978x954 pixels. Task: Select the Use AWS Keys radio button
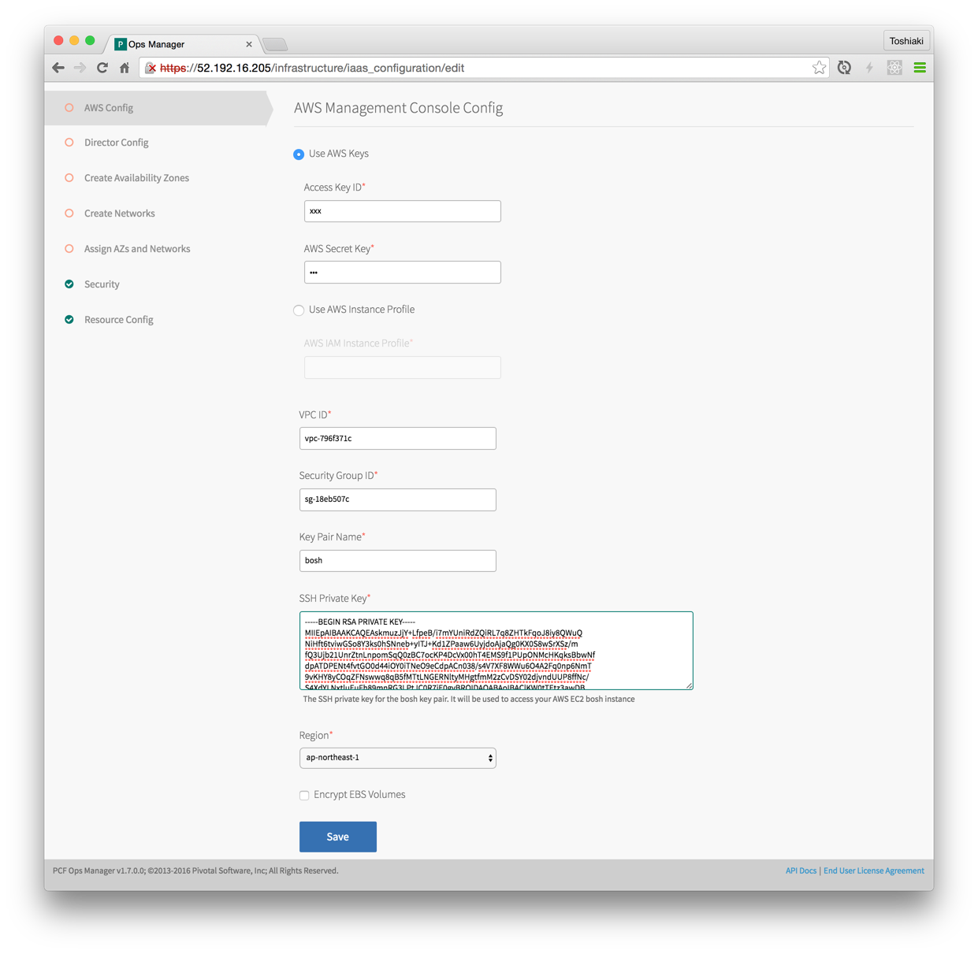299,154
